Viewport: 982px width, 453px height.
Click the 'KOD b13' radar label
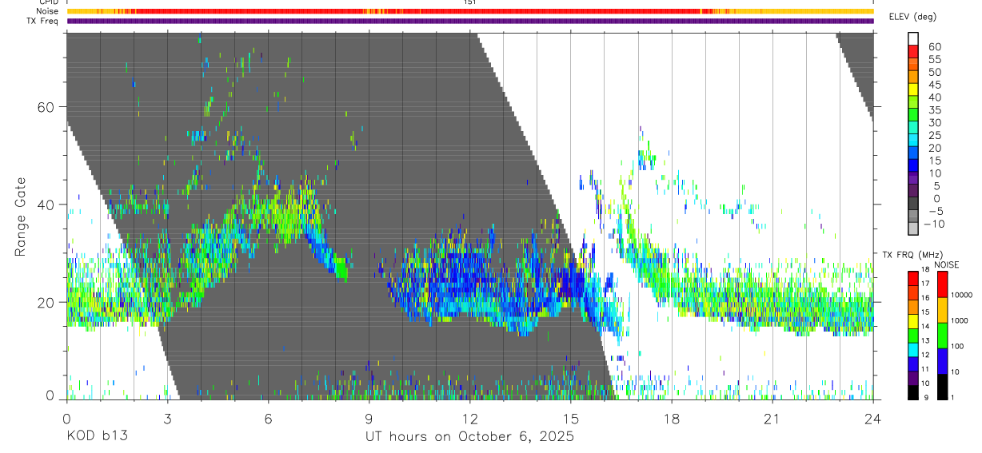(96, 437)
